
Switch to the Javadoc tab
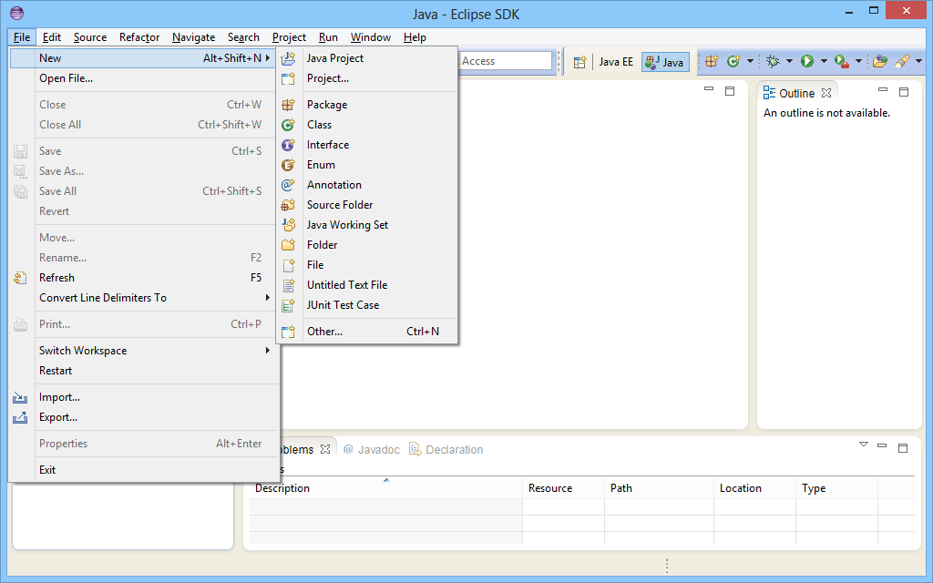pyautogui.click(x=372, y=450)
